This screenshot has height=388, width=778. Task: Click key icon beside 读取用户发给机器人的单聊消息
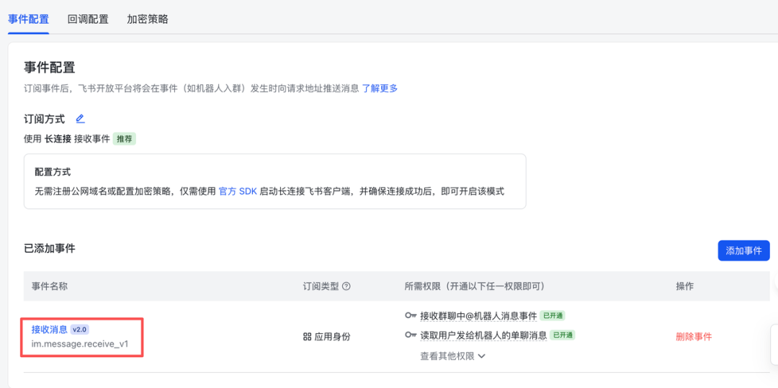coord(411,335)
